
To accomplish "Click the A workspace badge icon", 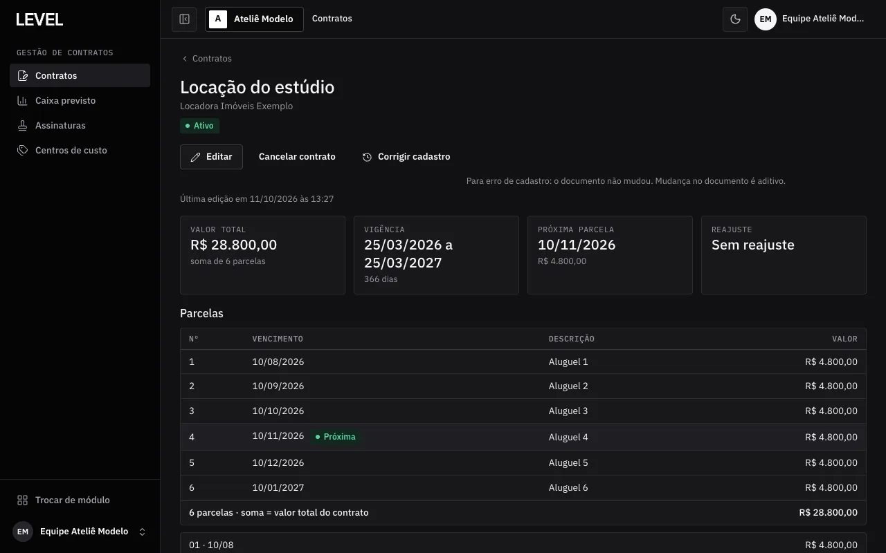I will (218, 19).
